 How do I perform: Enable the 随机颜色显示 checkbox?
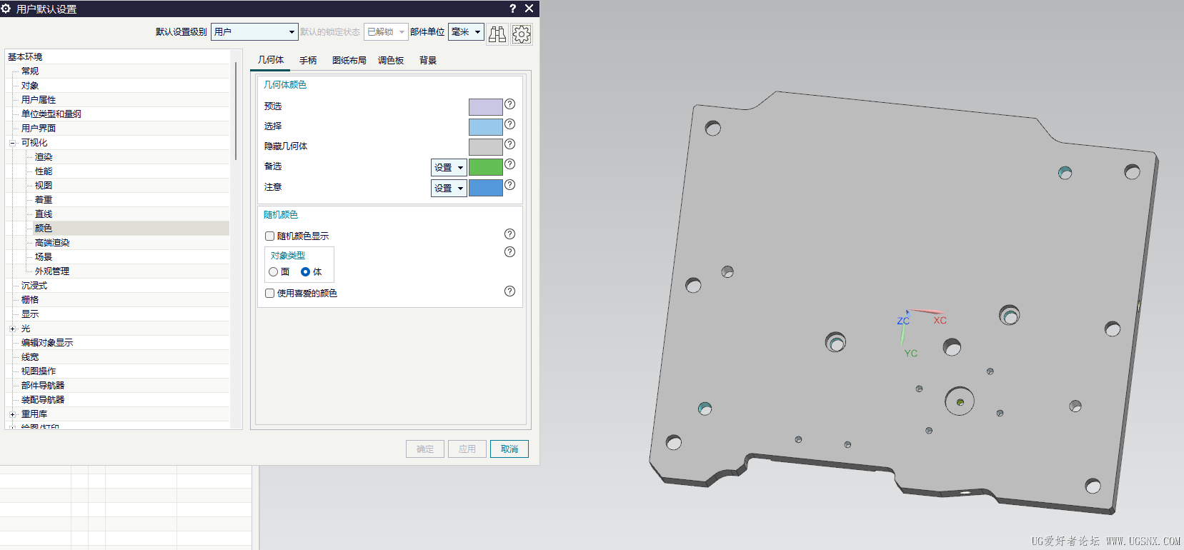[269, 236]
